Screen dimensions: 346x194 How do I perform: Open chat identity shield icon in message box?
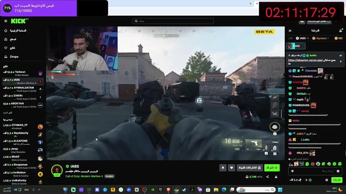(x=292, y=171)
